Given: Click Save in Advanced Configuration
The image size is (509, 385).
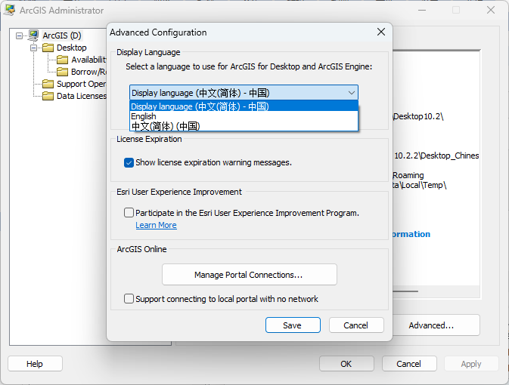Looking at the screenshot, I should (x=293, y=325).
